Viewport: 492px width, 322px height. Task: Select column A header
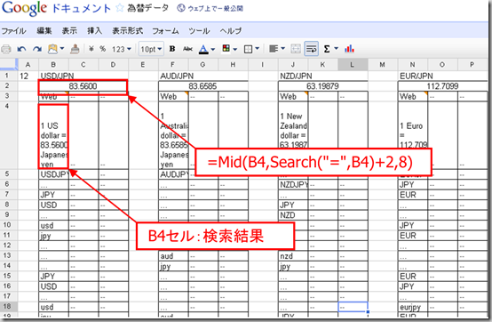point(28,65)
